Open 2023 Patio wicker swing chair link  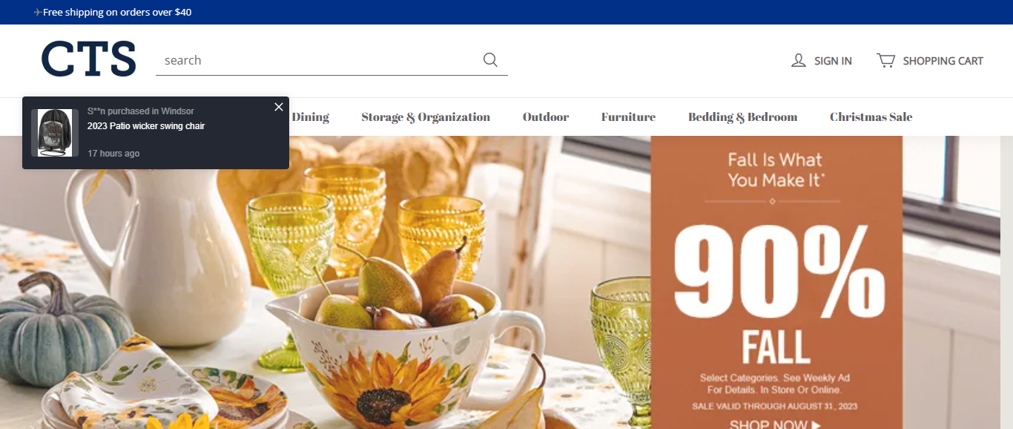[x=146, y=126]
